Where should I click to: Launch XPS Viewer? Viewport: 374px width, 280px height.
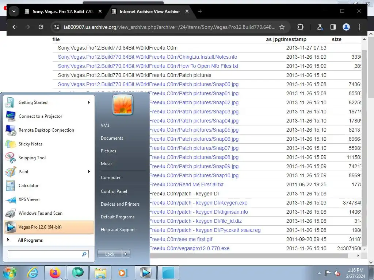coord(49,199)
